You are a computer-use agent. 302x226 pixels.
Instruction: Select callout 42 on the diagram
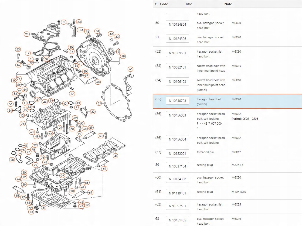point(111,34)
